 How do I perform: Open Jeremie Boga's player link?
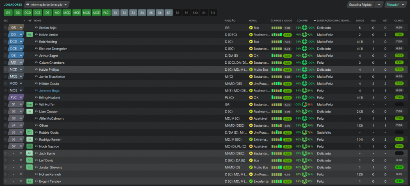click(x=49, y=90)
